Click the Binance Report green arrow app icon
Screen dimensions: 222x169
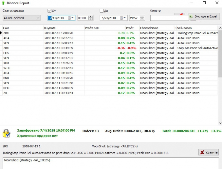coord(3,3)
